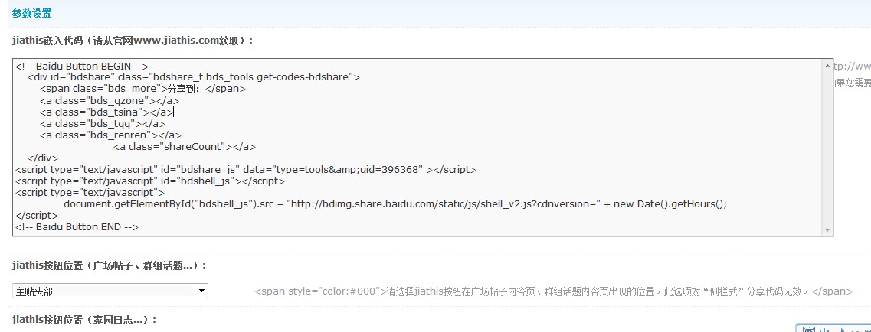
Task: Click the bds_renren anchor line
Action: pos(110,135)
